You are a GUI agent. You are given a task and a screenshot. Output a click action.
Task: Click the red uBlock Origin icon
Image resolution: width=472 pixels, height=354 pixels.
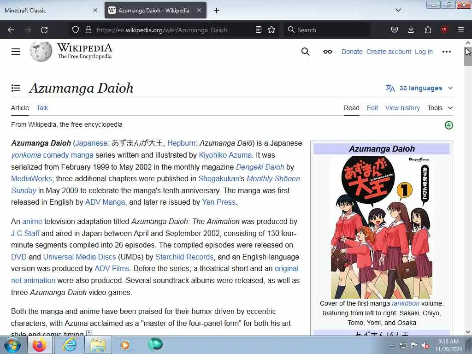[x=444, y=29]
